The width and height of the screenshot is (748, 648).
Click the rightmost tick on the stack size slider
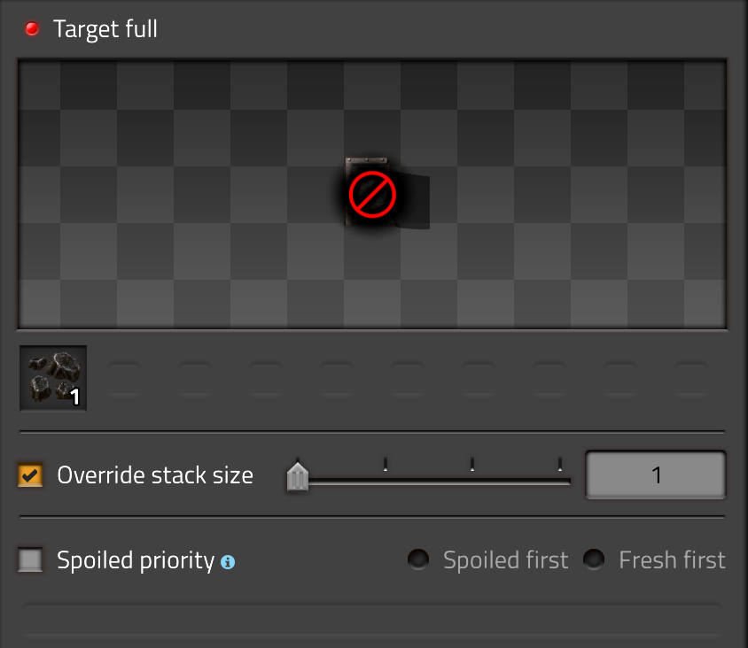point(560,464)
